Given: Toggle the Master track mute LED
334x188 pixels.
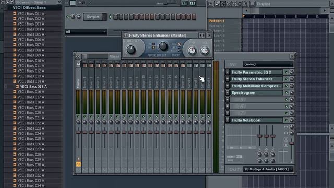Looking at the screenshot, I should click(x=78, y=117).
